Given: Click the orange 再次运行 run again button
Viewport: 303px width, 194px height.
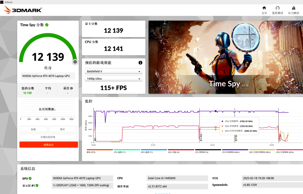Looking at the screenshot, I should click(x=49, y=145).
